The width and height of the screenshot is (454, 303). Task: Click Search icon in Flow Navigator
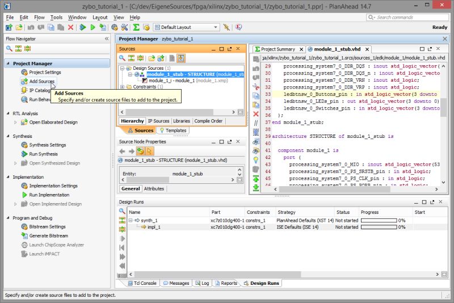pyautogui.click(x=9, y=49)
